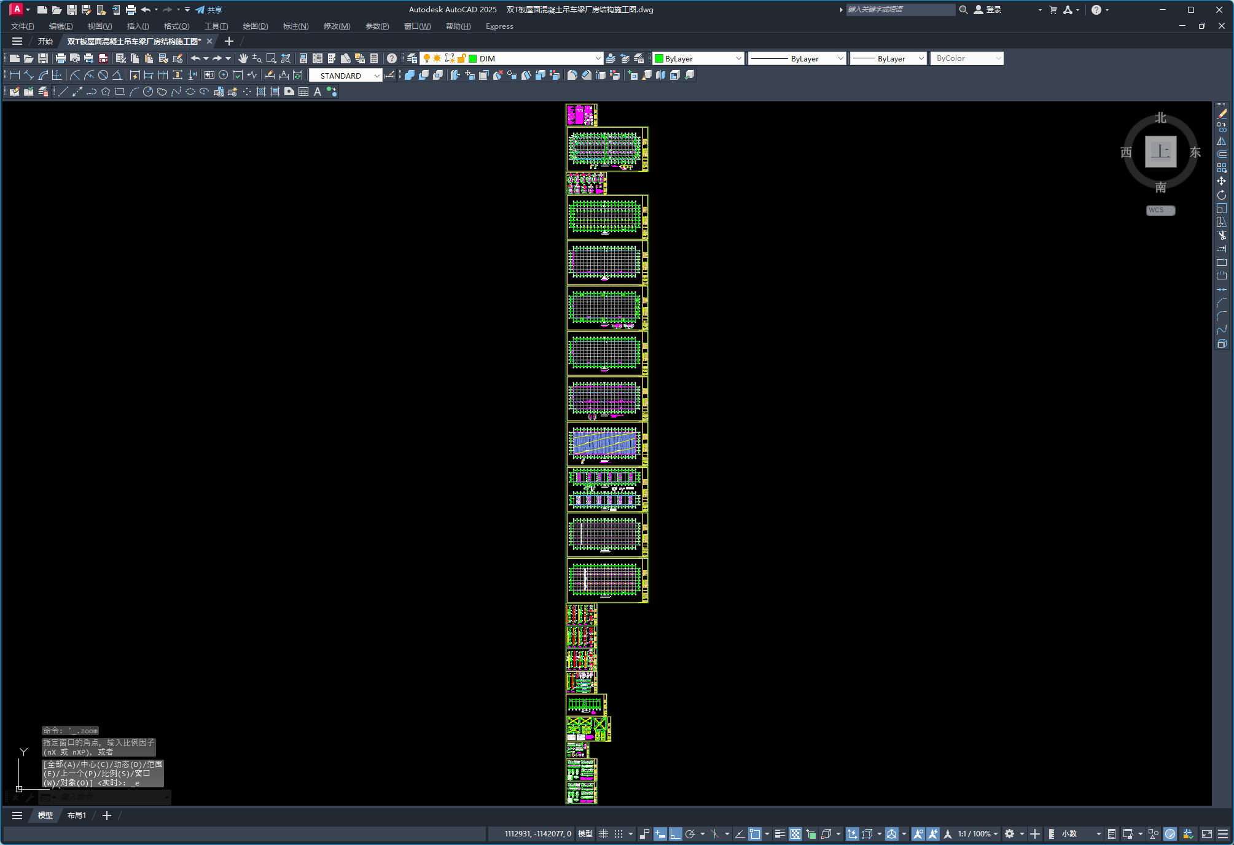Viewport: 1234px width, 845px height.
Task: Select the Linear dimension tool
Action: coord(15,75)
